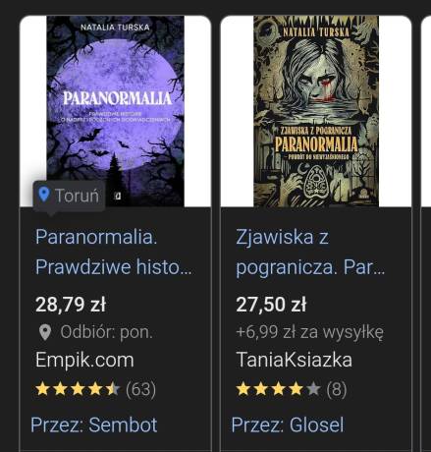This screenshot has width=431, height=452.
Task: Open the Zjawiska z pogranicza book cover
Action: [x=316, y=111]
